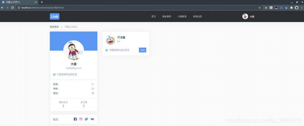This screenshot has height=126, width=304.
Task: Click the 账号 value 01
Action: coord(93,84)
